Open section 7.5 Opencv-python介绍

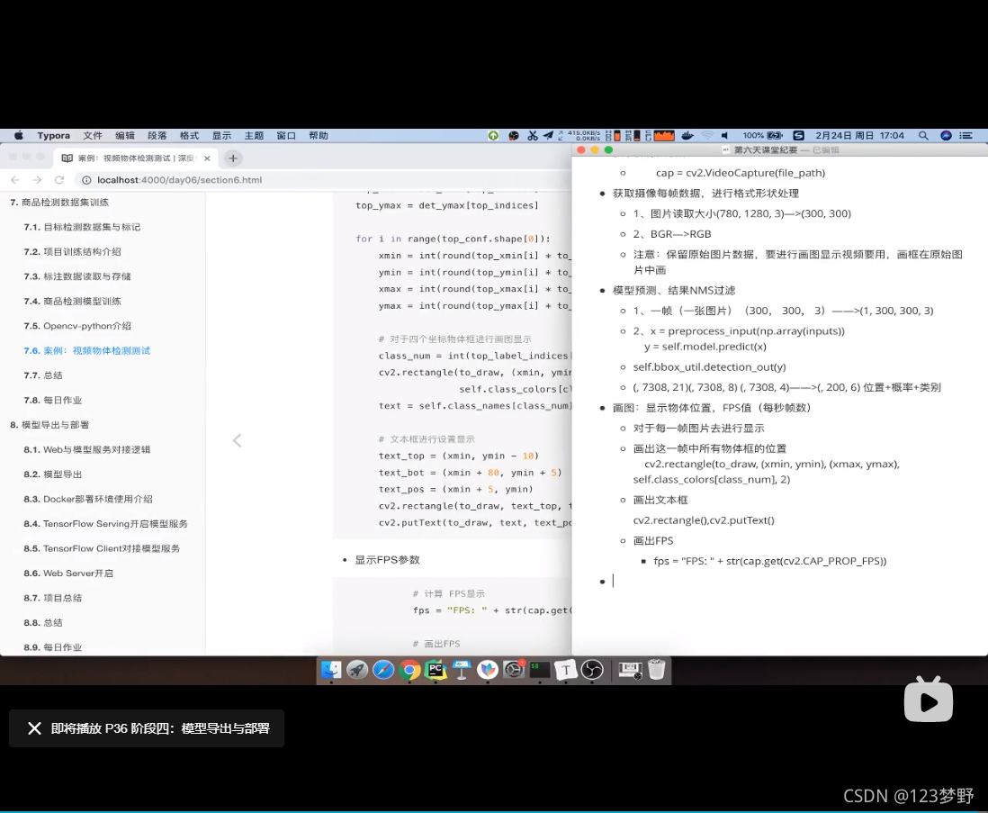[x=77, y=326]
